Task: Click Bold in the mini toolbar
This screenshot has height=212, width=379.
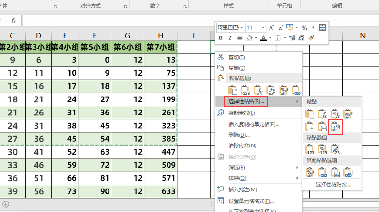Action: pos(220,38)
